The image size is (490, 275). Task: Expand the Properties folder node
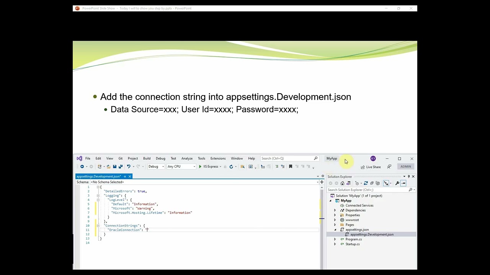click(x=335, y=215)
